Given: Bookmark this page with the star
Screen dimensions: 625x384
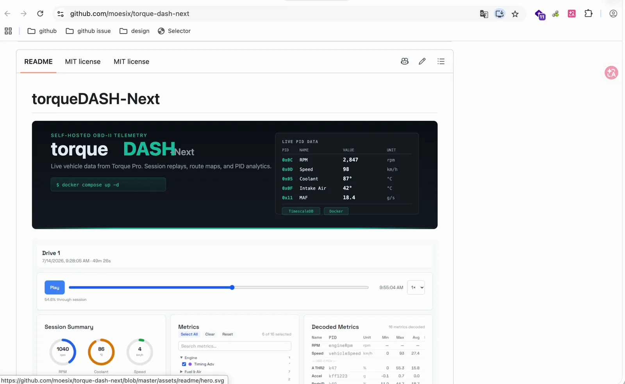Looking at the screenshot, I should [x=515, y=14].
